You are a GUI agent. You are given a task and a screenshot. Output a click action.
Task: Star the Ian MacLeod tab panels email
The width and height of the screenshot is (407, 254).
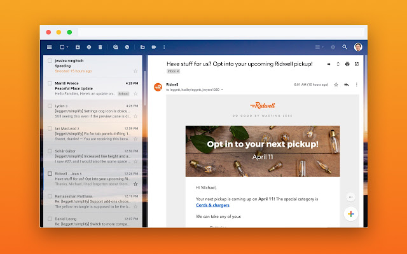135,139
